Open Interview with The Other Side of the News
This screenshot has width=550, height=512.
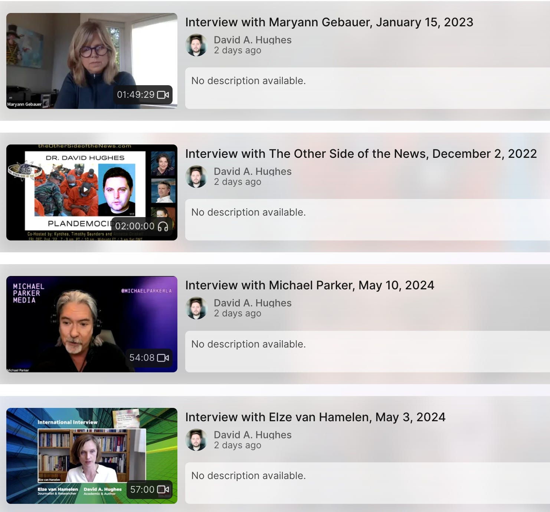coord(361,154)
